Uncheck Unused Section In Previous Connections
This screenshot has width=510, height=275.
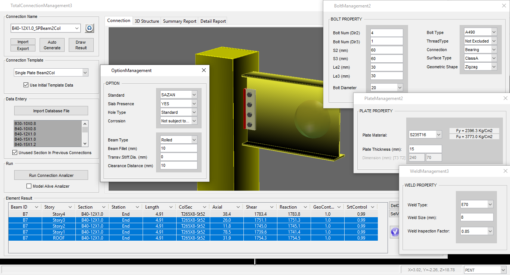coord(15,153)
